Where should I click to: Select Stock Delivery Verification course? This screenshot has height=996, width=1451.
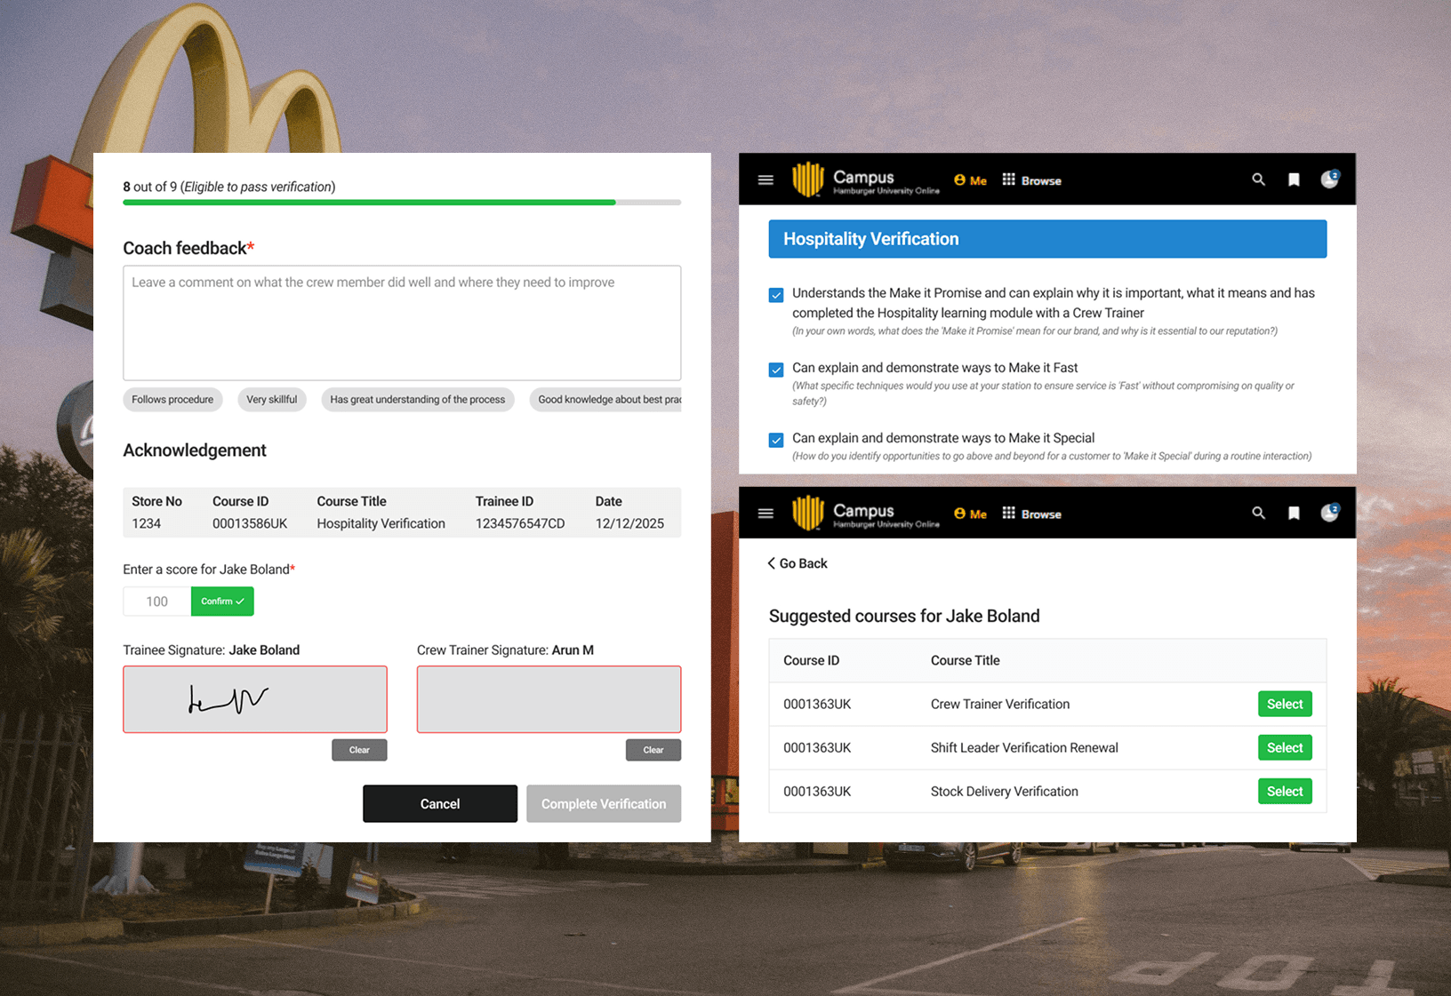point(1285,791)
